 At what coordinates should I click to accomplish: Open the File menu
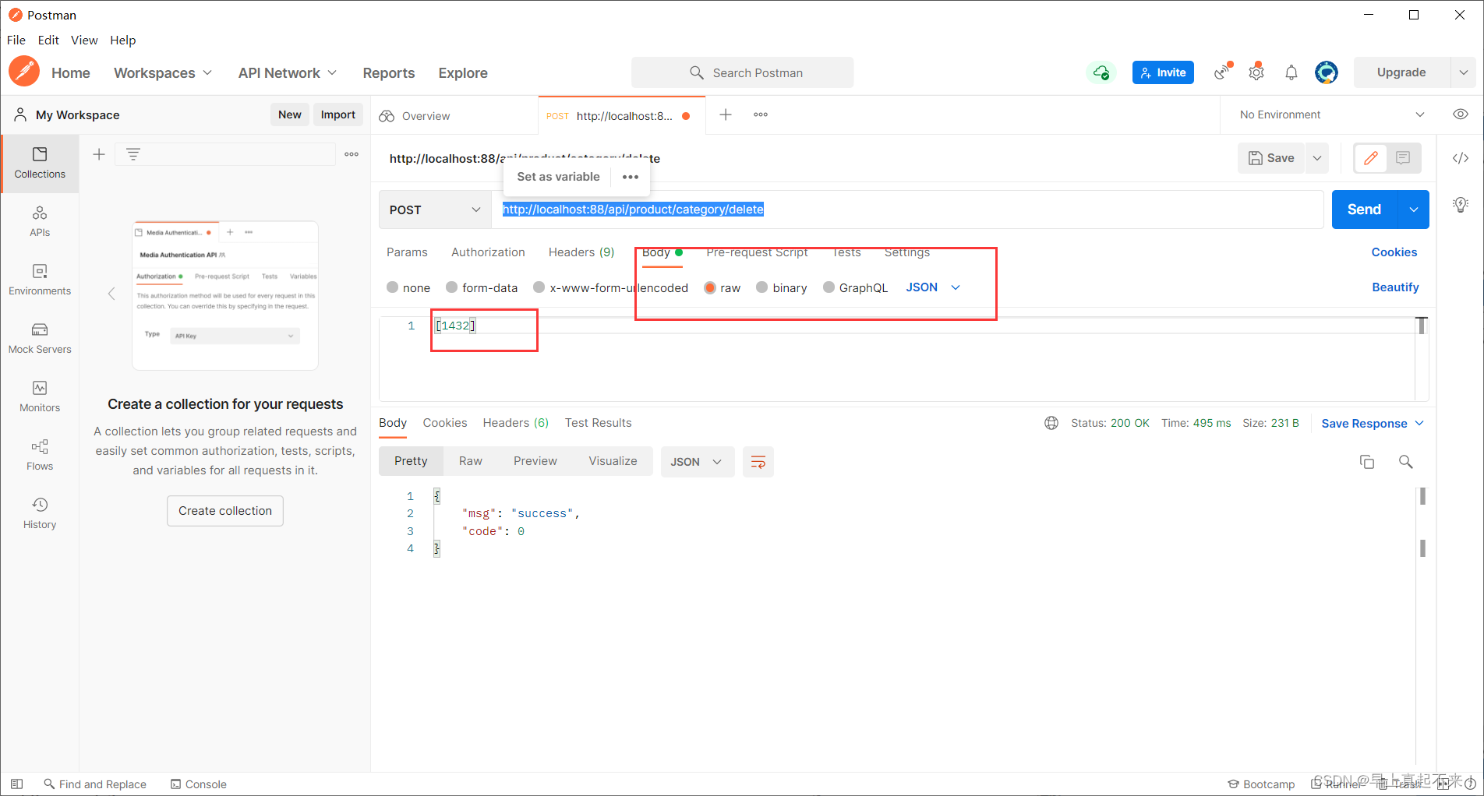click(16, 40)
